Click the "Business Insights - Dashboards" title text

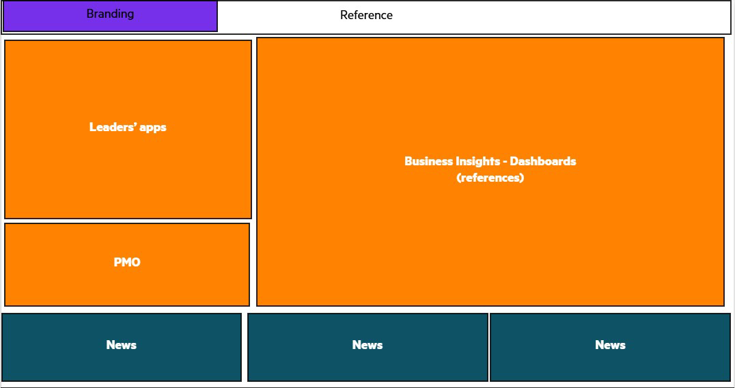tap(490, 161)
